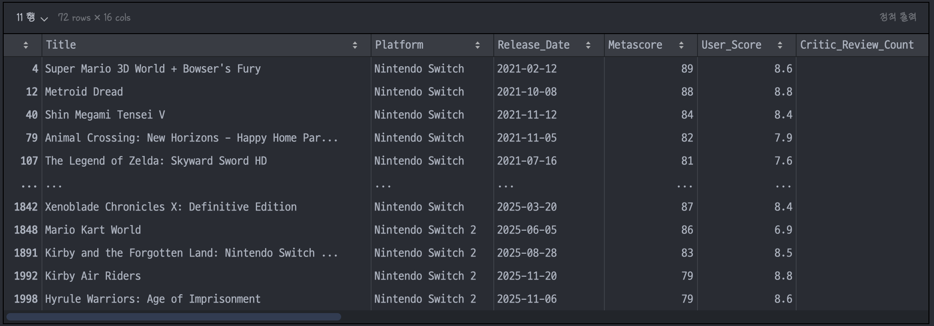This screenshot has height=326, width=934.
Task: Sort the Title column using its arrows
Action: point(355,45)
